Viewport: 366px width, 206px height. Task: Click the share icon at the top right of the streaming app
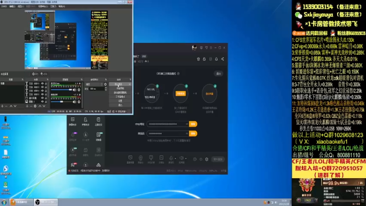click(222, 59)
